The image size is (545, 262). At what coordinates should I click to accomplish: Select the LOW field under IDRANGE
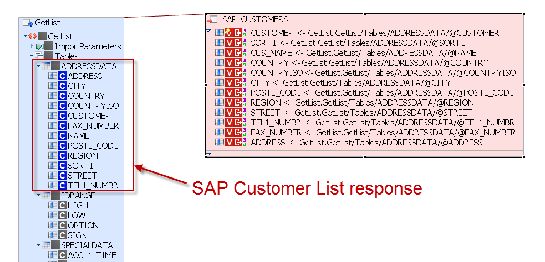point(77,216)
